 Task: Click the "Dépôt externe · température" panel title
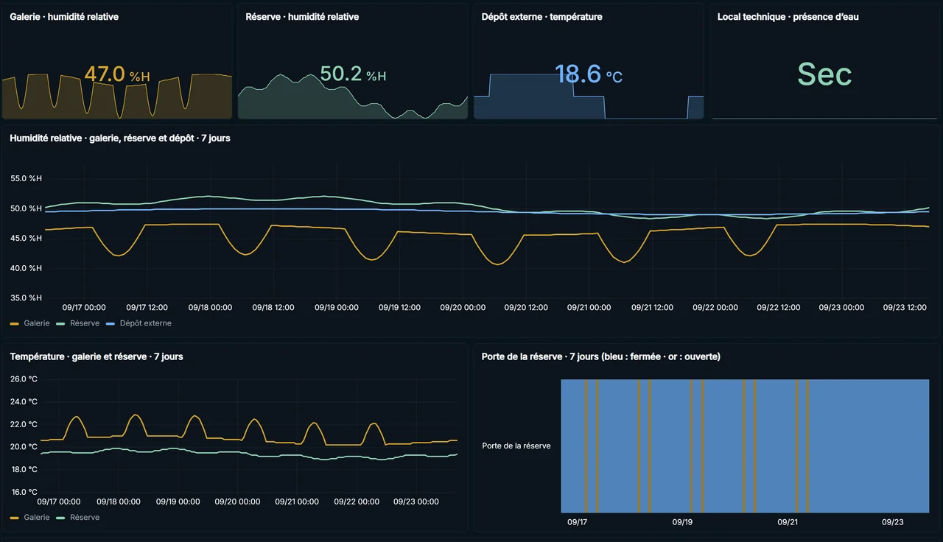pos(541,16)
